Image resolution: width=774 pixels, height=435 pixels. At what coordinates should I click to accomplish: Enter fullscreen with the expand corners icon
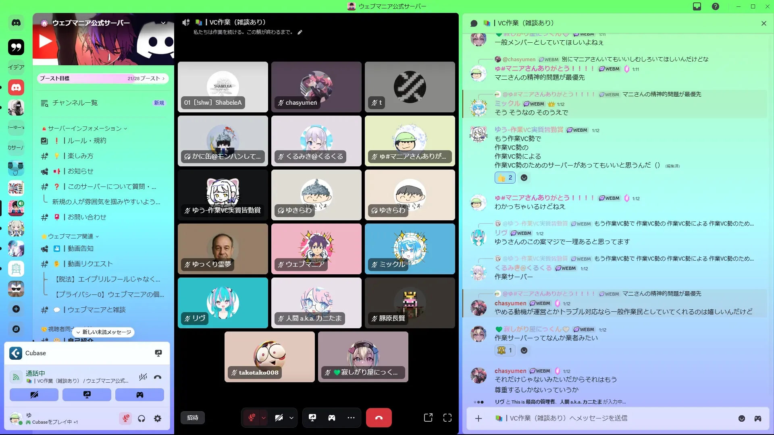point(447,418)
